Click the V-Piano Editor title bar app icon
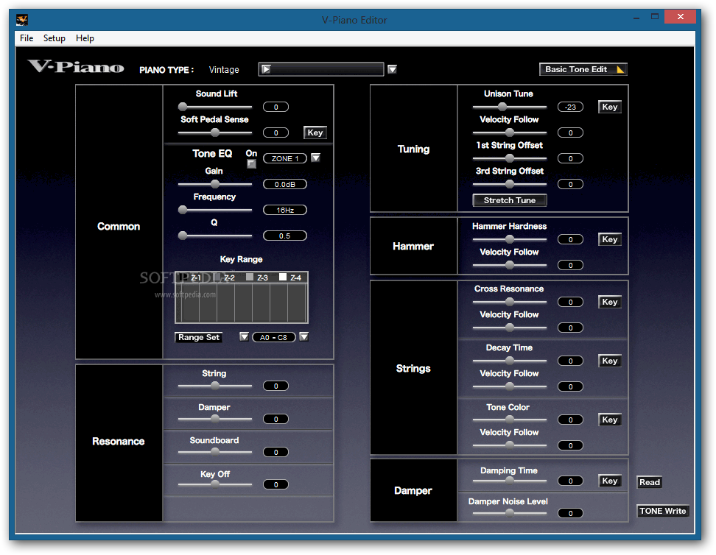The width and height of the screenshot is (716, 555). point(22,20)
